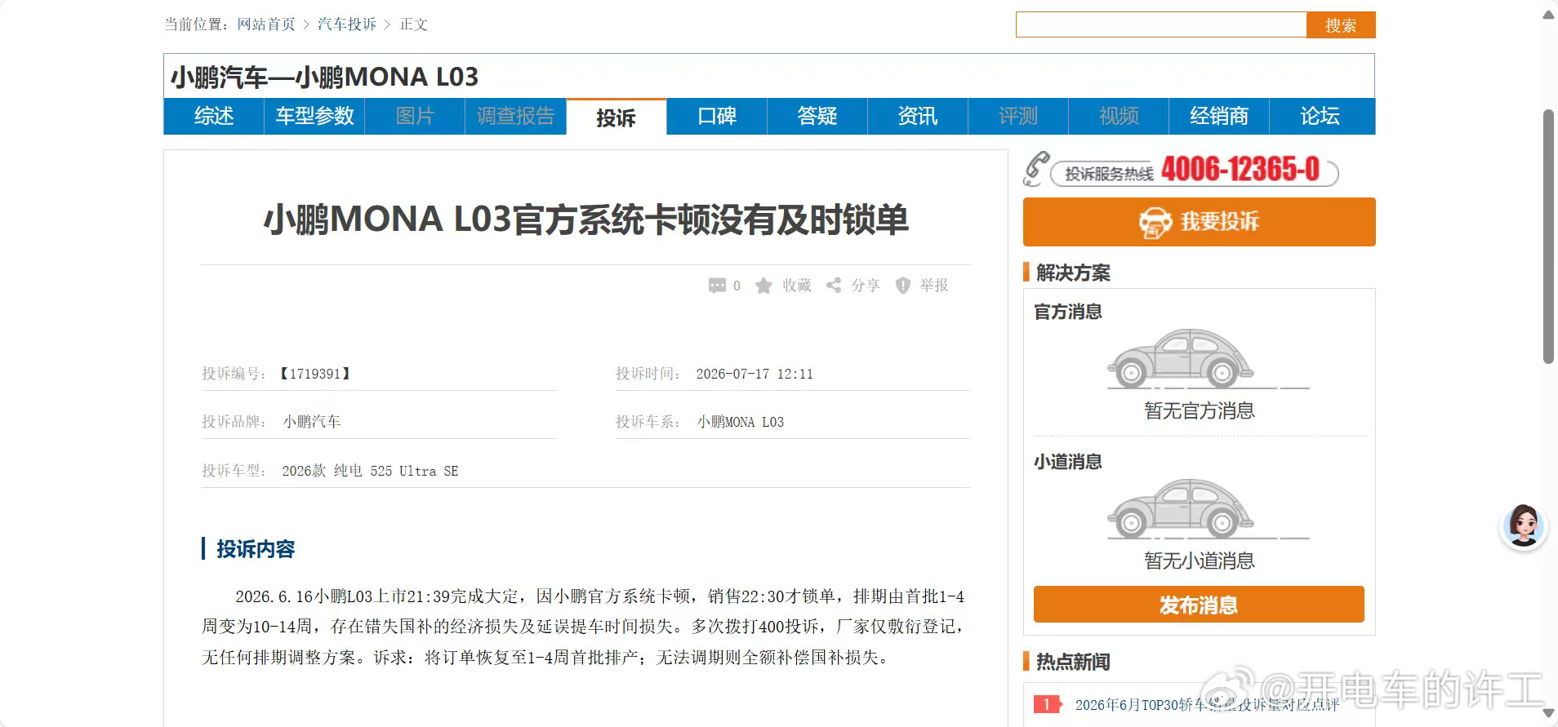
Task: Open the customer service avatar chat
Action: point(1524,526)
